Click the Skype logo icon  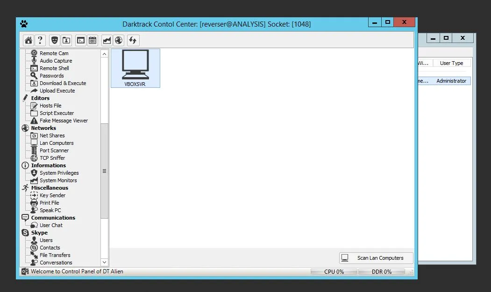(25, 233)
